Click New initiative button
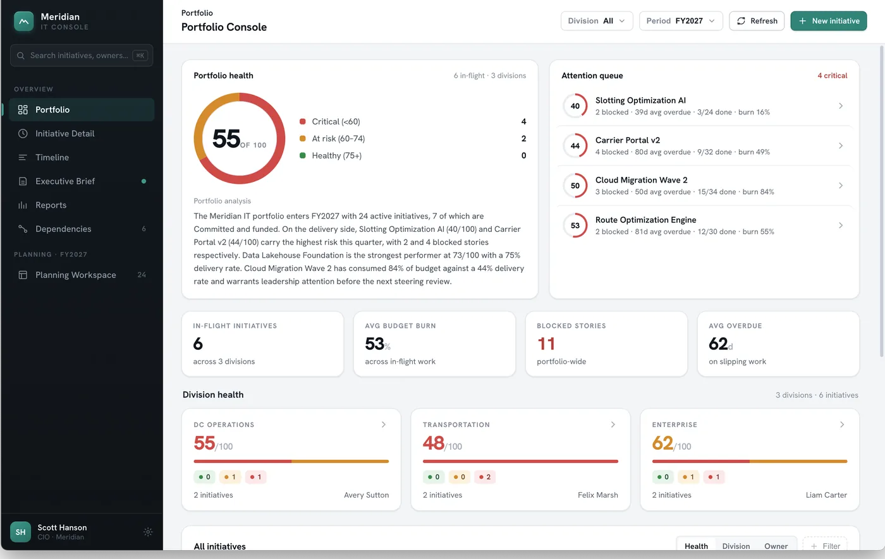Viewport: 885px width, 559px height. [x=829, y=21]
